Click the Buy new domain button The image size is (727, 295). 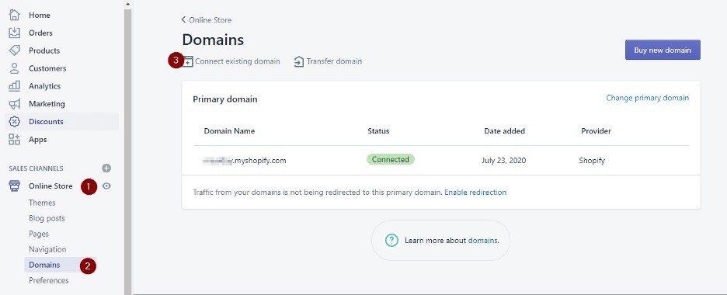663,50
